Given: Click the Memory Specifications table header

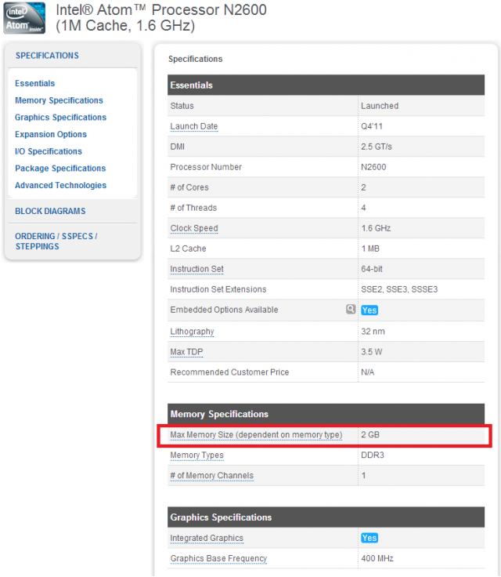Looking at the screenshot, I should (x=326, y=414).
